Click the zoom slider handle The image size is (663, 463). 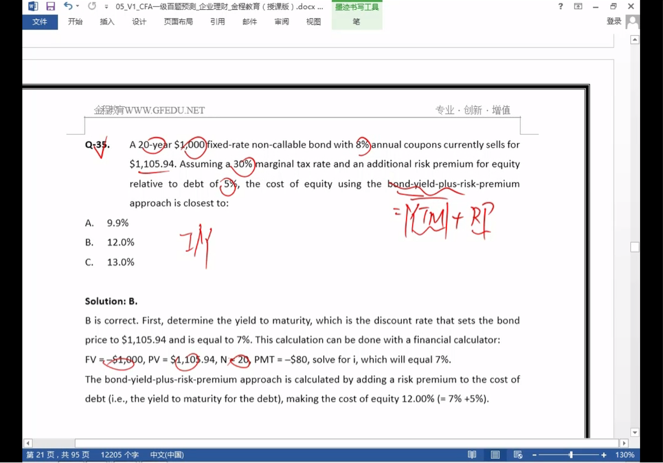(x=571, y=455)
